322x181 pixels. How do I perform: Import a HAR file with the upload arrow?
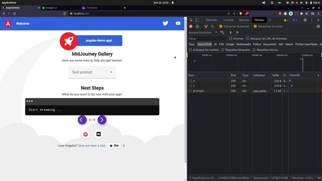(230, 32)
